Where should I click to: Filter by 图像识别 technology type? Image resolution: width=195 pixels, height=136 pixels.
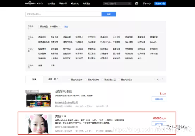click(104, 37)
